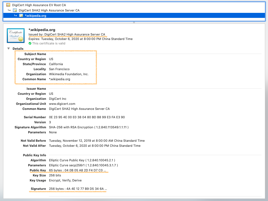Click Signature Algorithm SHA-256 with RSA value

coord(89,127)
